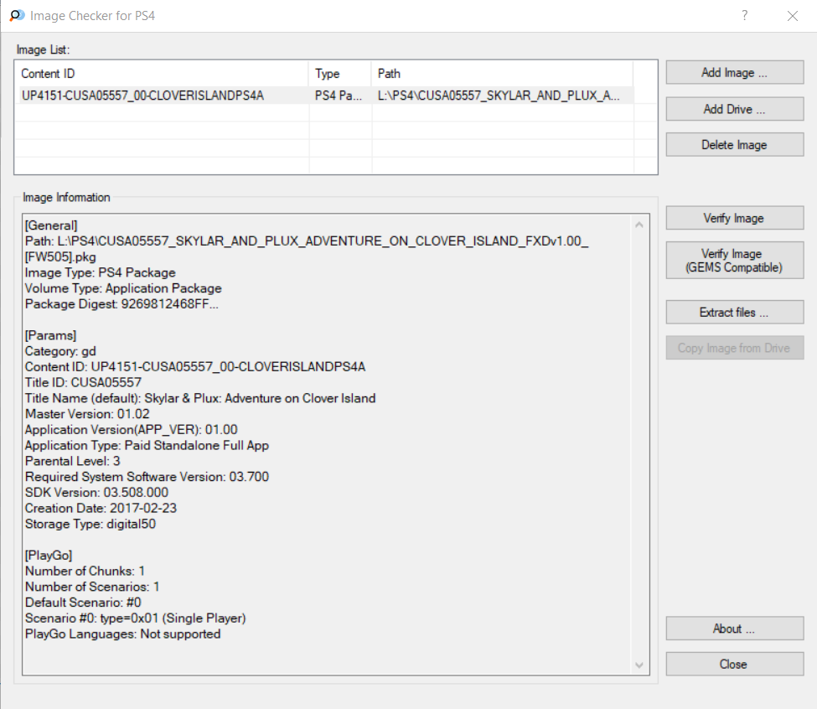This screenshot has height=709, width=817.
Task: Click the '[General]' section heading
Action: point(51,225)
